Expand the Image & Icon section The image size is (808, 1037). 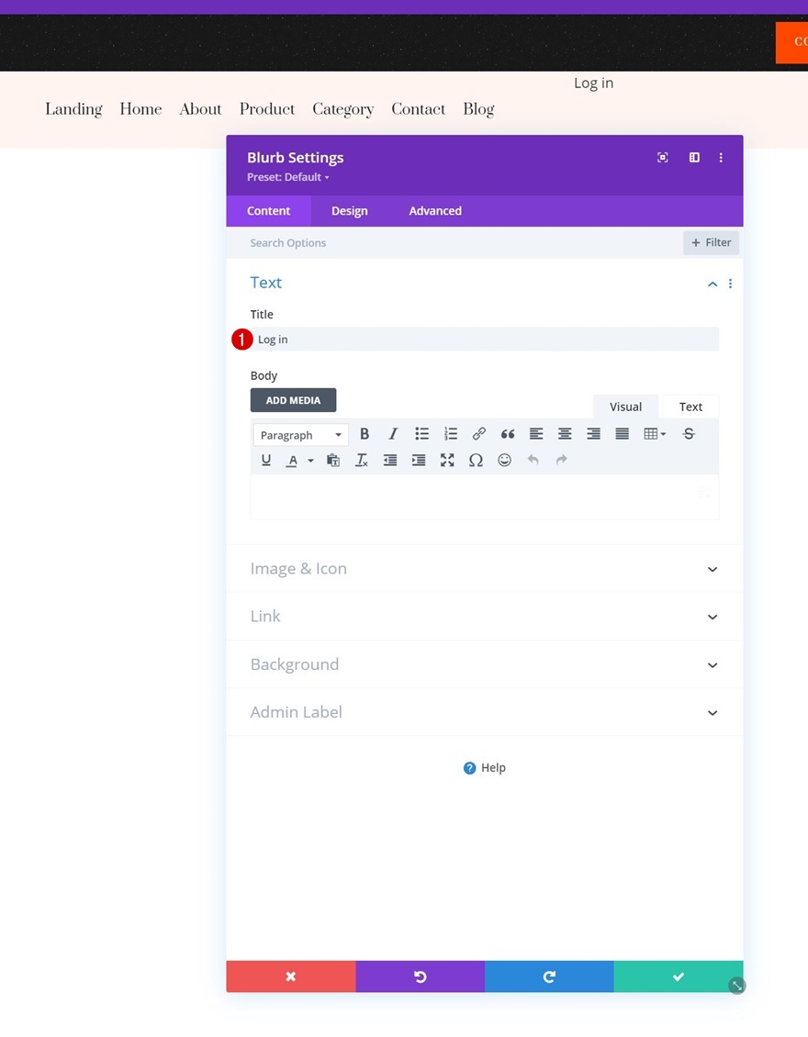point(485,569)
